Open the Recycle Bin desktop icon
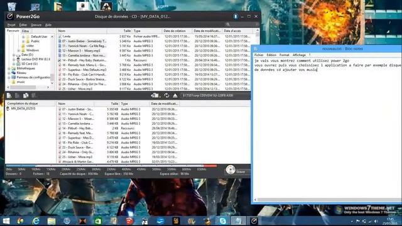The image size is (402, 226). (x=12, y=6)
